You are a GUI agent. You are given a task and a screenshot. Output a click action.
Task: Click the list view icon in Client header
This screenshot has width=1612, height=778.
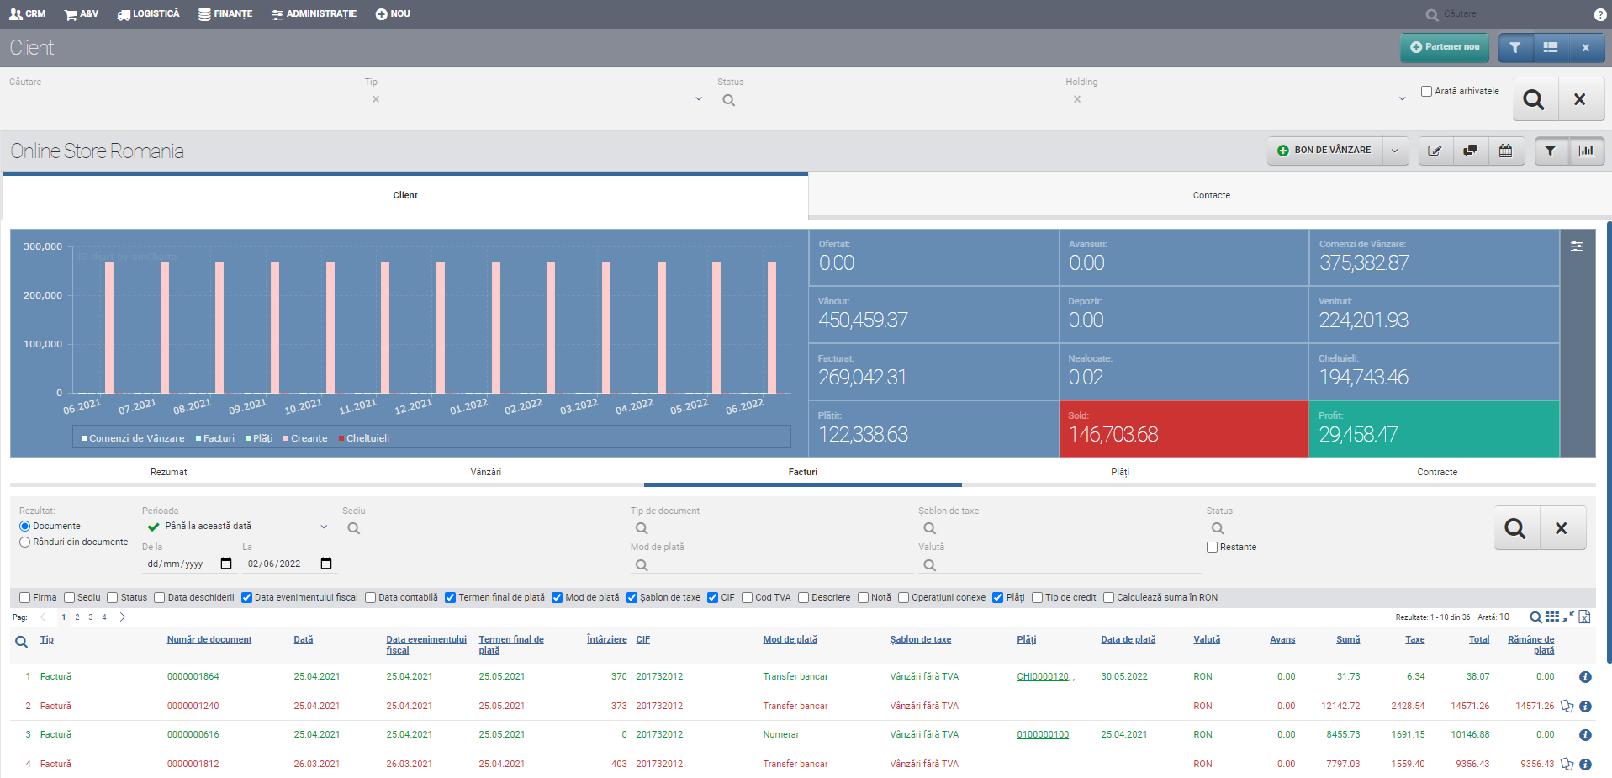tap(1551, 48)
